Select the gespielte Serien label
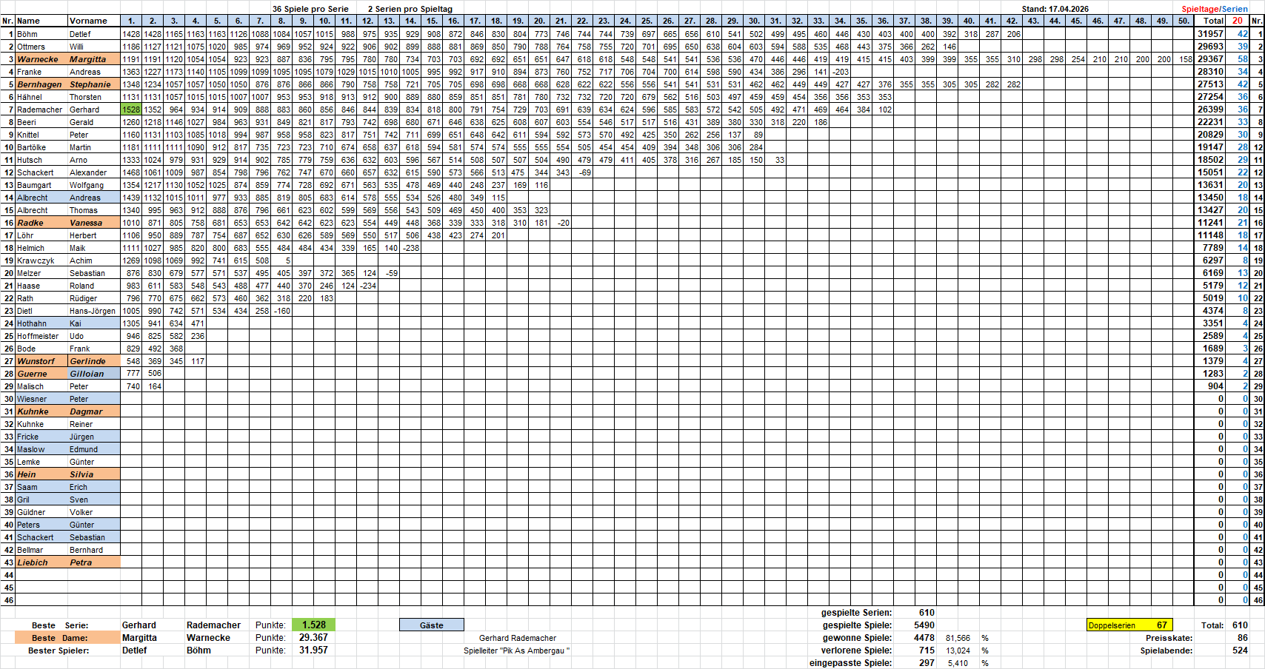The image size is (1265, 669). click(856, 613)
